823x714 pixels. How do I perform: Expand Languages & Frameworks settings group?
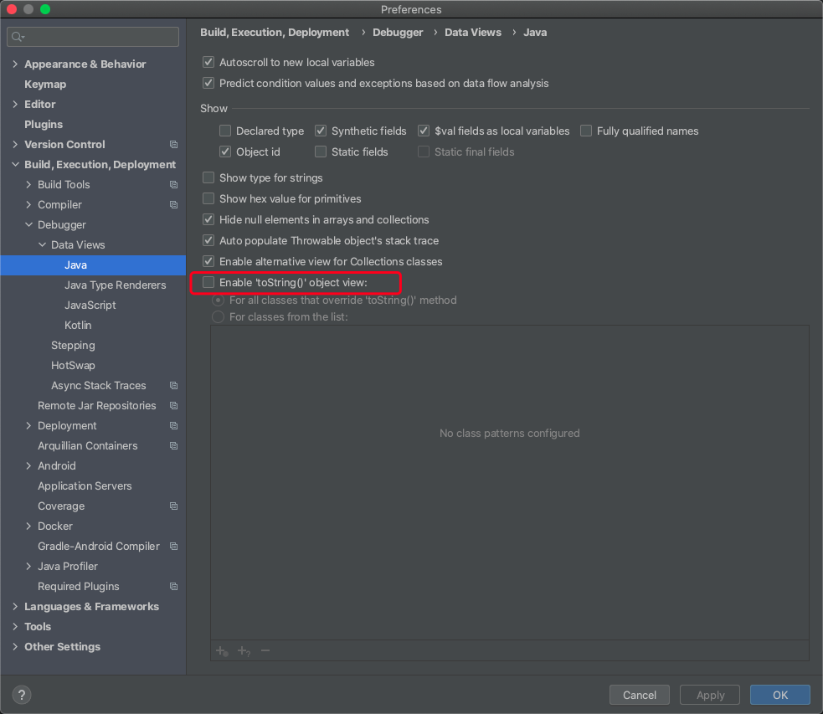click(x=15, y=607)
